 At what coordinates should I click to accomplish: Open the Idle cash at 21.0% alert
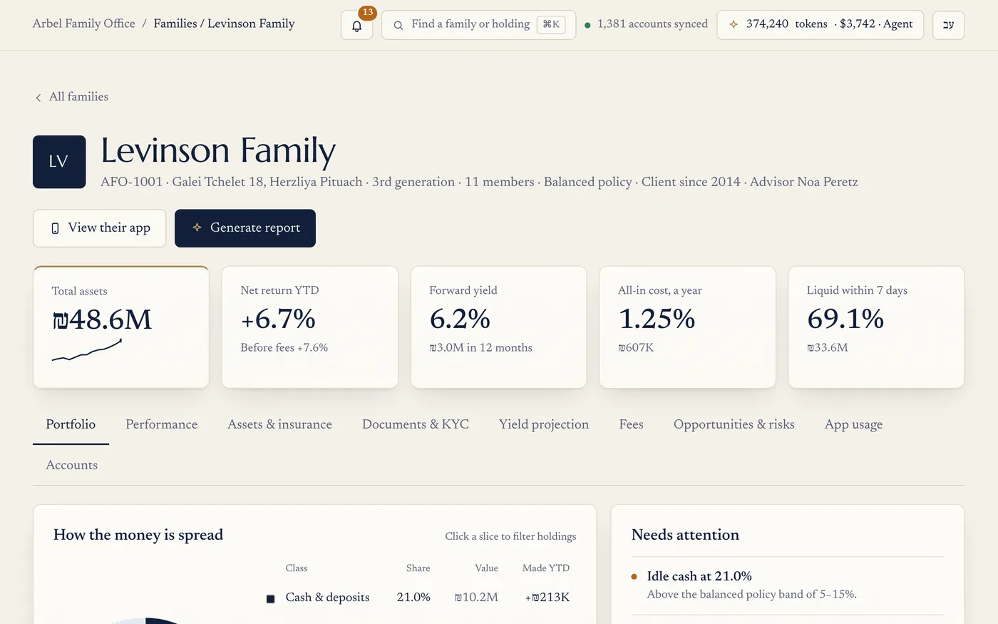[787, 585]
